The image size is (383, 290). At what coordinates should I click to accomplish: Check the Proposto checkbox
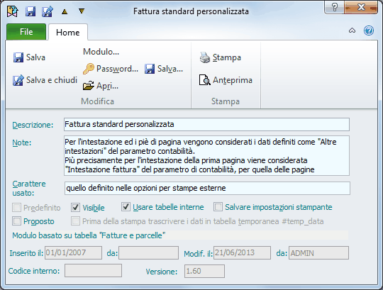tap(17, 221)
